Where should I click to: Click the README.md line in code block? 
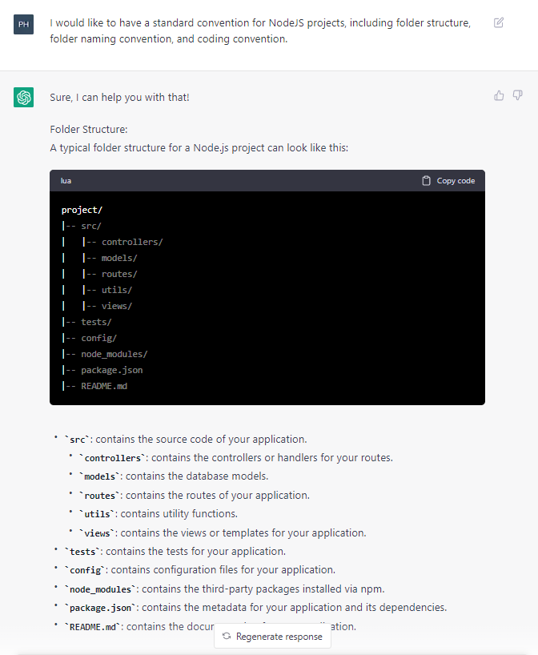click(x=103, y=386)
